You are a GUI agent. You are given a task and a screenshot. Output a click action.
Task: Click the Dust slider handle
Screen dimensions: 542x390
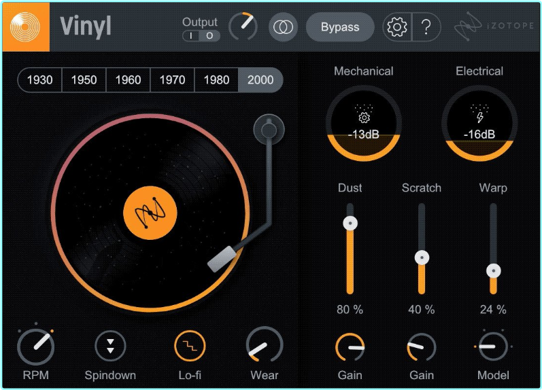[x=350, y=223]
